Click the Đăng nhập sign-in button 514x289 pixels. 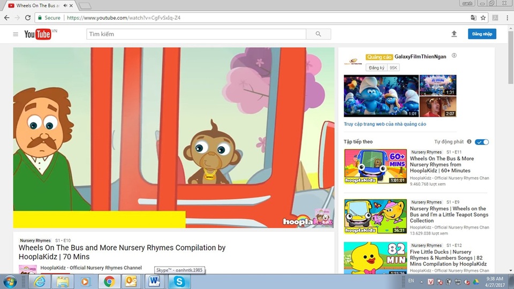click(482, 34)
